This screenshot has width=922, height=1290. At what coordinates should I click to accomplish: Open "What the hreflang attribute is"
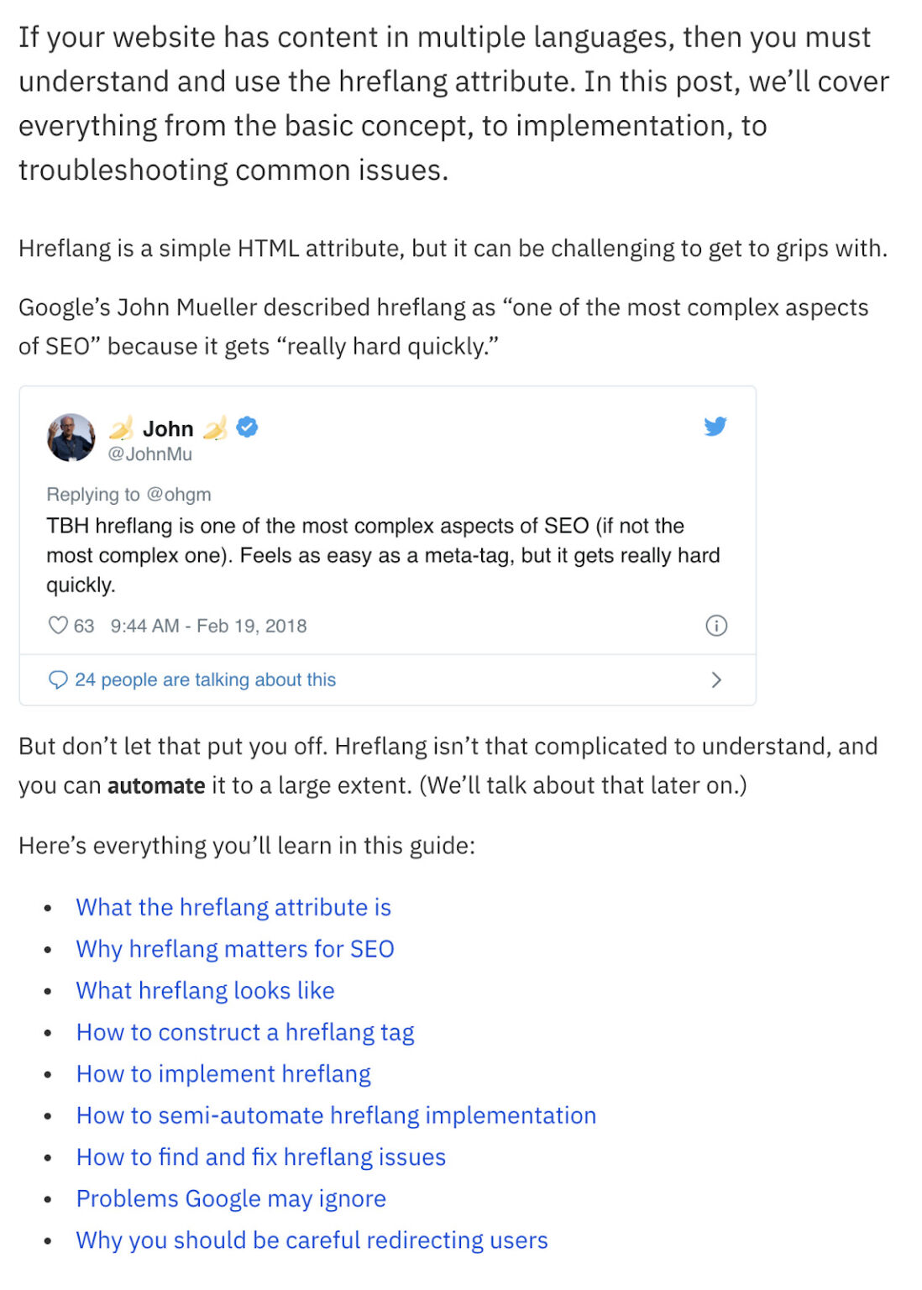click(233, 907)
